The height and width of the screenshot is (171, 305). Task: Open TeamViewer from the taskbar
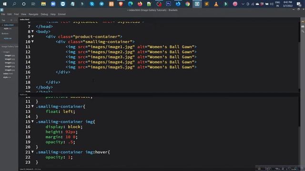[x=63, y=4]
